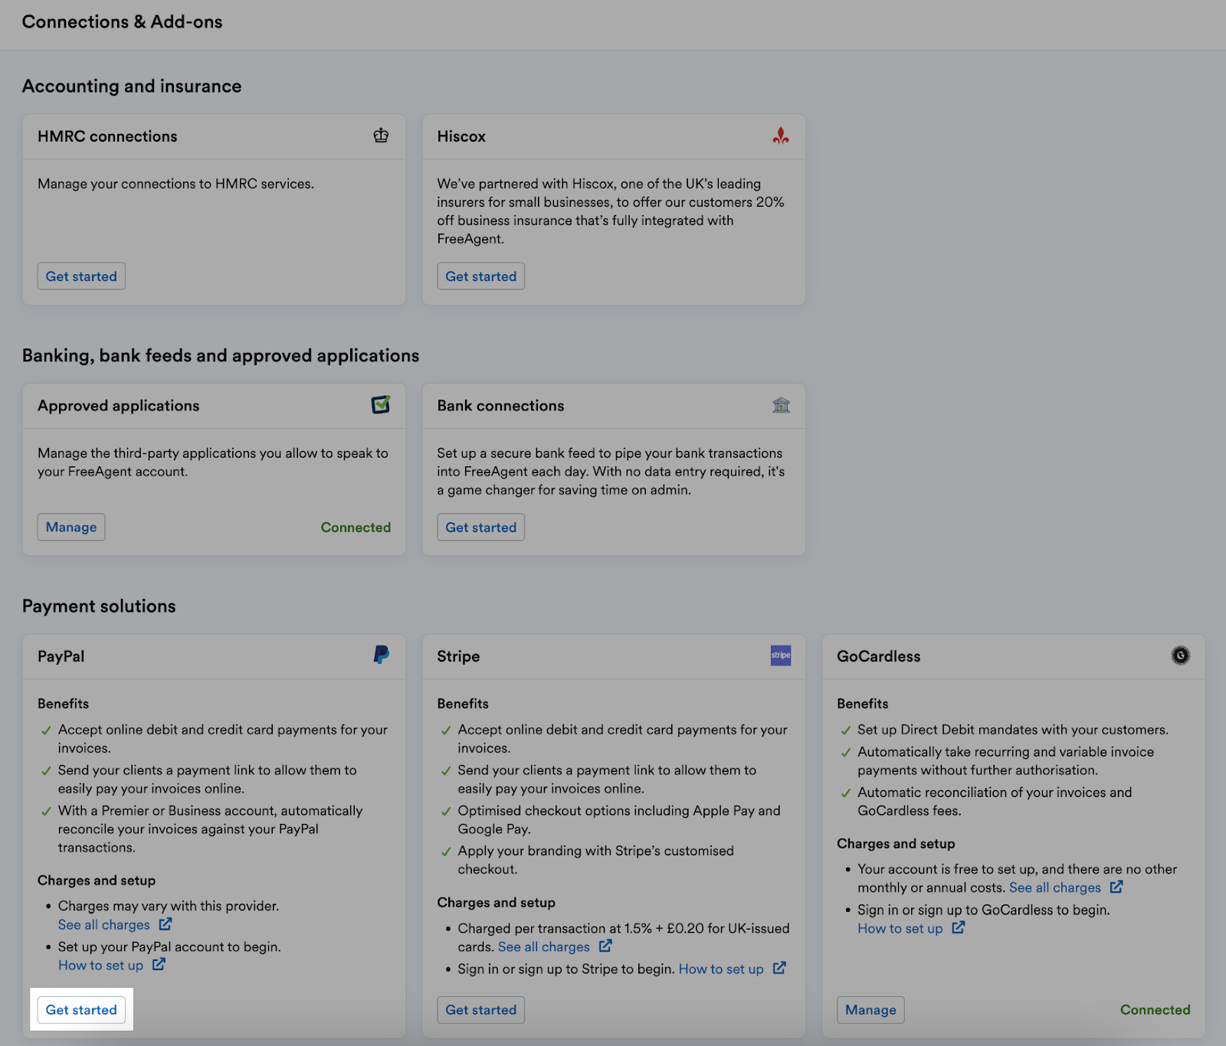Manage Approved applications
Image resolution: width=1226 pixels, height=1046 pixels.
pyautogui.click(x=71, y=527)
